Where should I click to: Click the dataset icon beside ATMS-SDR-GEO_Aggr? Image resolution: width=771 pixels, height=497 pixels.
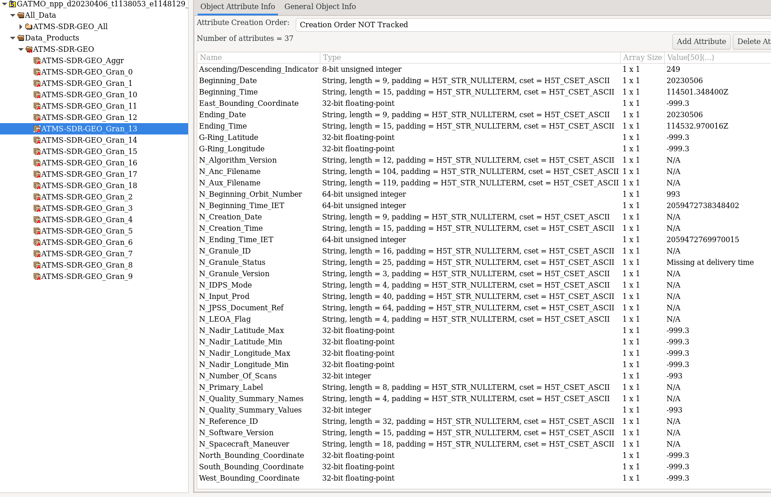tap(37, 60)
